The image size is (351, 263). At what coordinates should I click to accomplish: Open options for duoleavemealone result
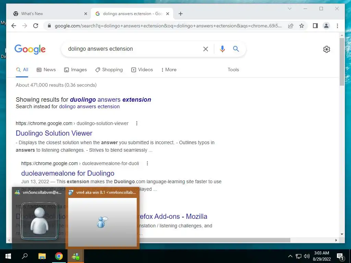(147, 163)
